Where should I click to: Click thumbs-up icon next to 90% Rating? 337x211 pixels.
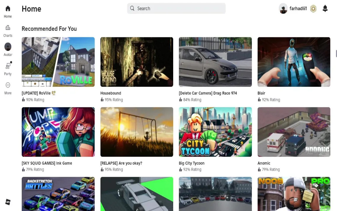click(23, 99)
